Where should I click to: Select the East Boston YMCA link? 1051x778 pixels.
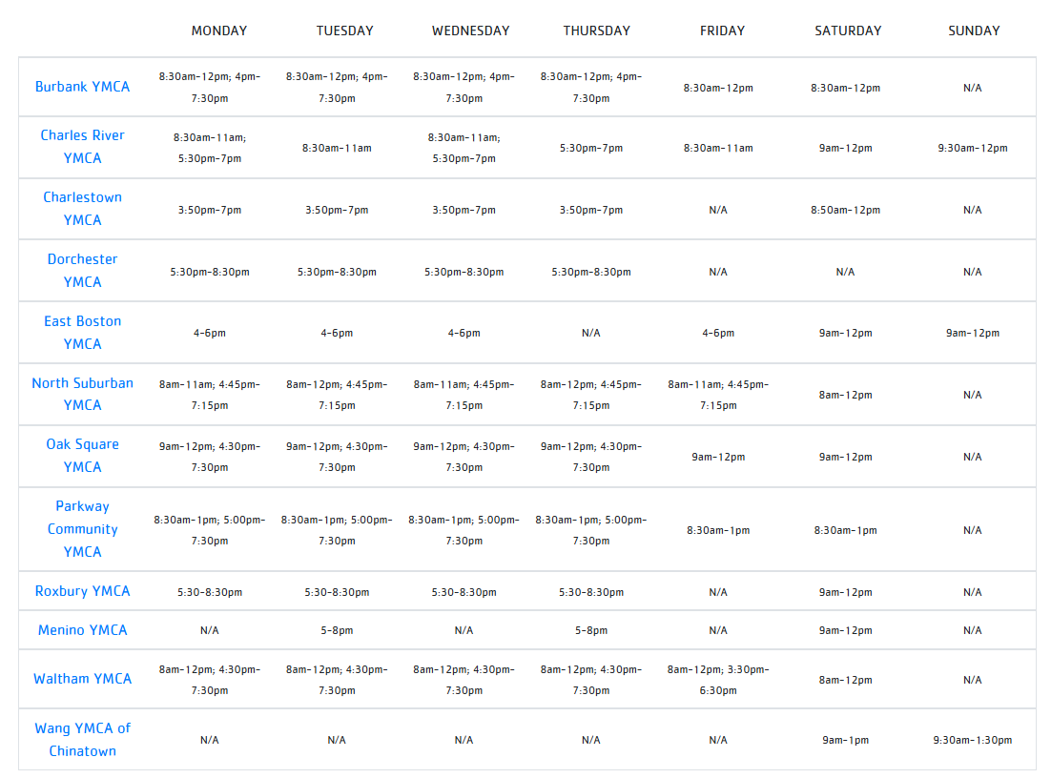[82, 333]
